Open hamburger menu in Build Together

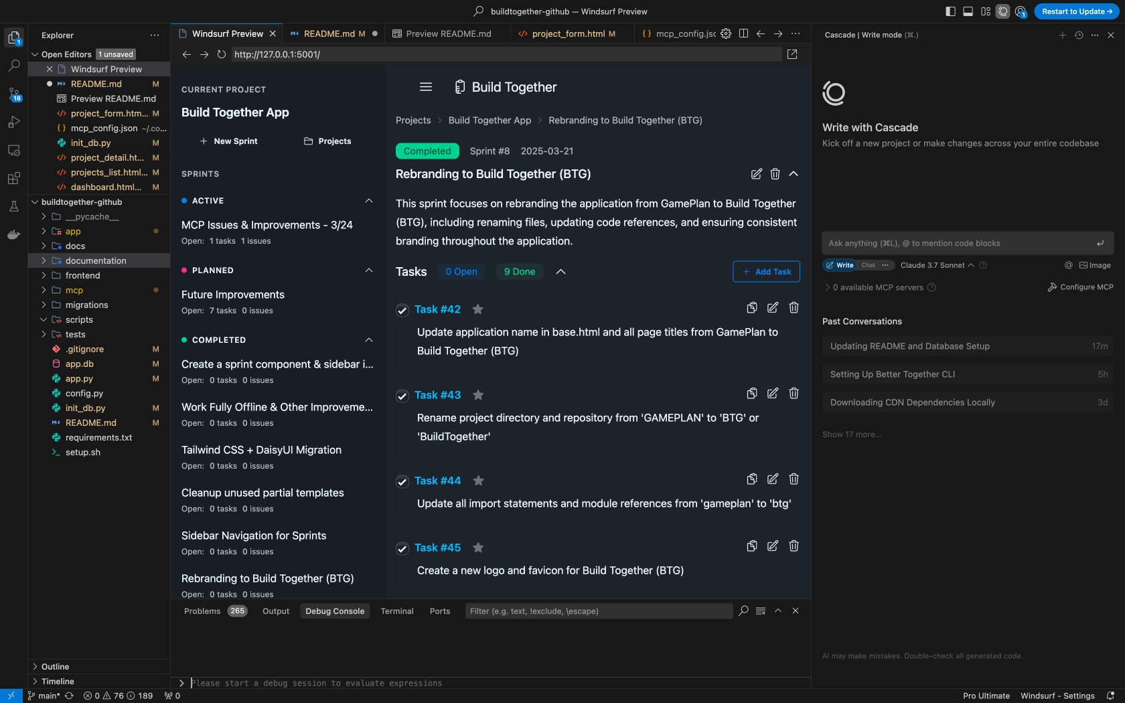(426, 87)
